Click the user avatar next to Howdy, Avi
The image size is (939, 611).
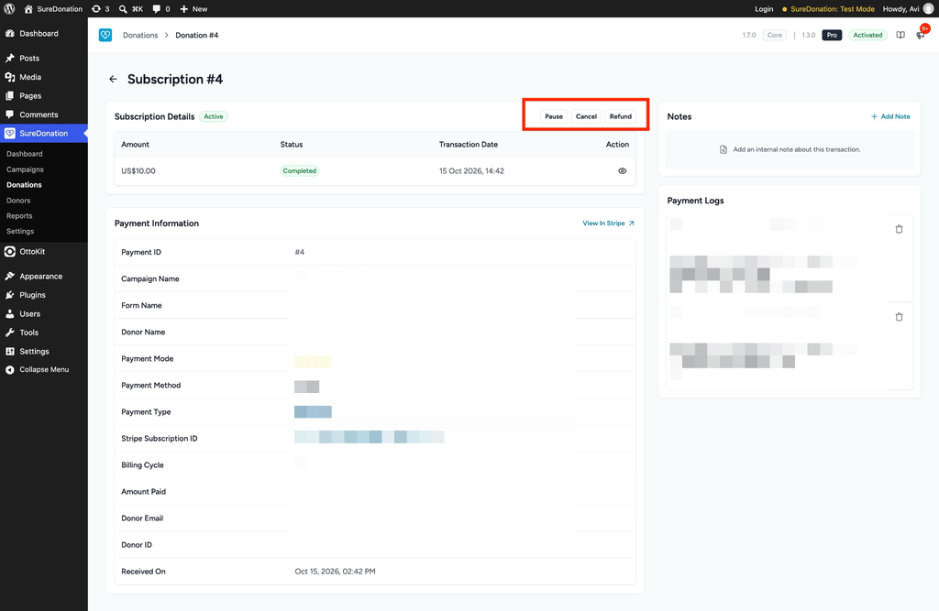click(x=928, y=9)
